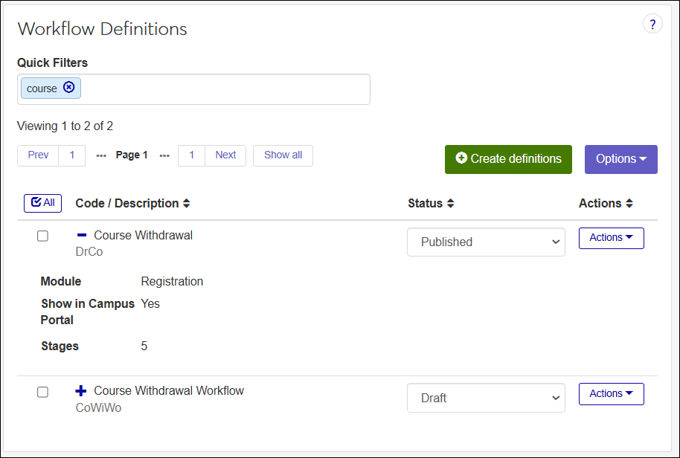
Task: Remove the course quick filter tag
Action: [69, 88]
